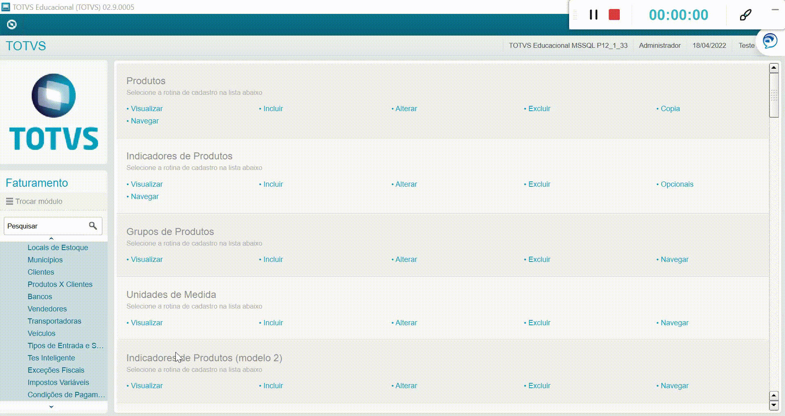Click Incluir under Grupos de Produtos
785x416 pixels.
(273, 259)
